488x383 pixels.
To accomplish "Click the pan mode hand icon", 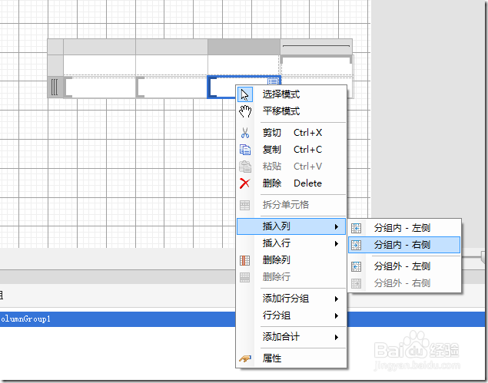I will point(245,111).
